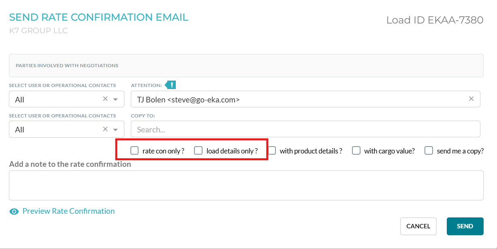
Task: Clear the first contacts selection with X
Action: 105,99
